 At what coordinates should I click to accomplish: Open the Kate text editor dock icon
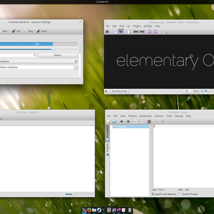pyautogui.click(x=124, y=210)
